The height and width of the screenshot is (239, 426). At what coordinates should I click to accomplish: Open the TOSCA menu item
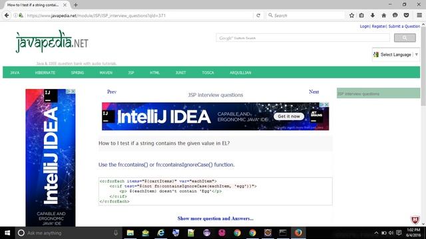pyautogui.click(x=208, y=72)
